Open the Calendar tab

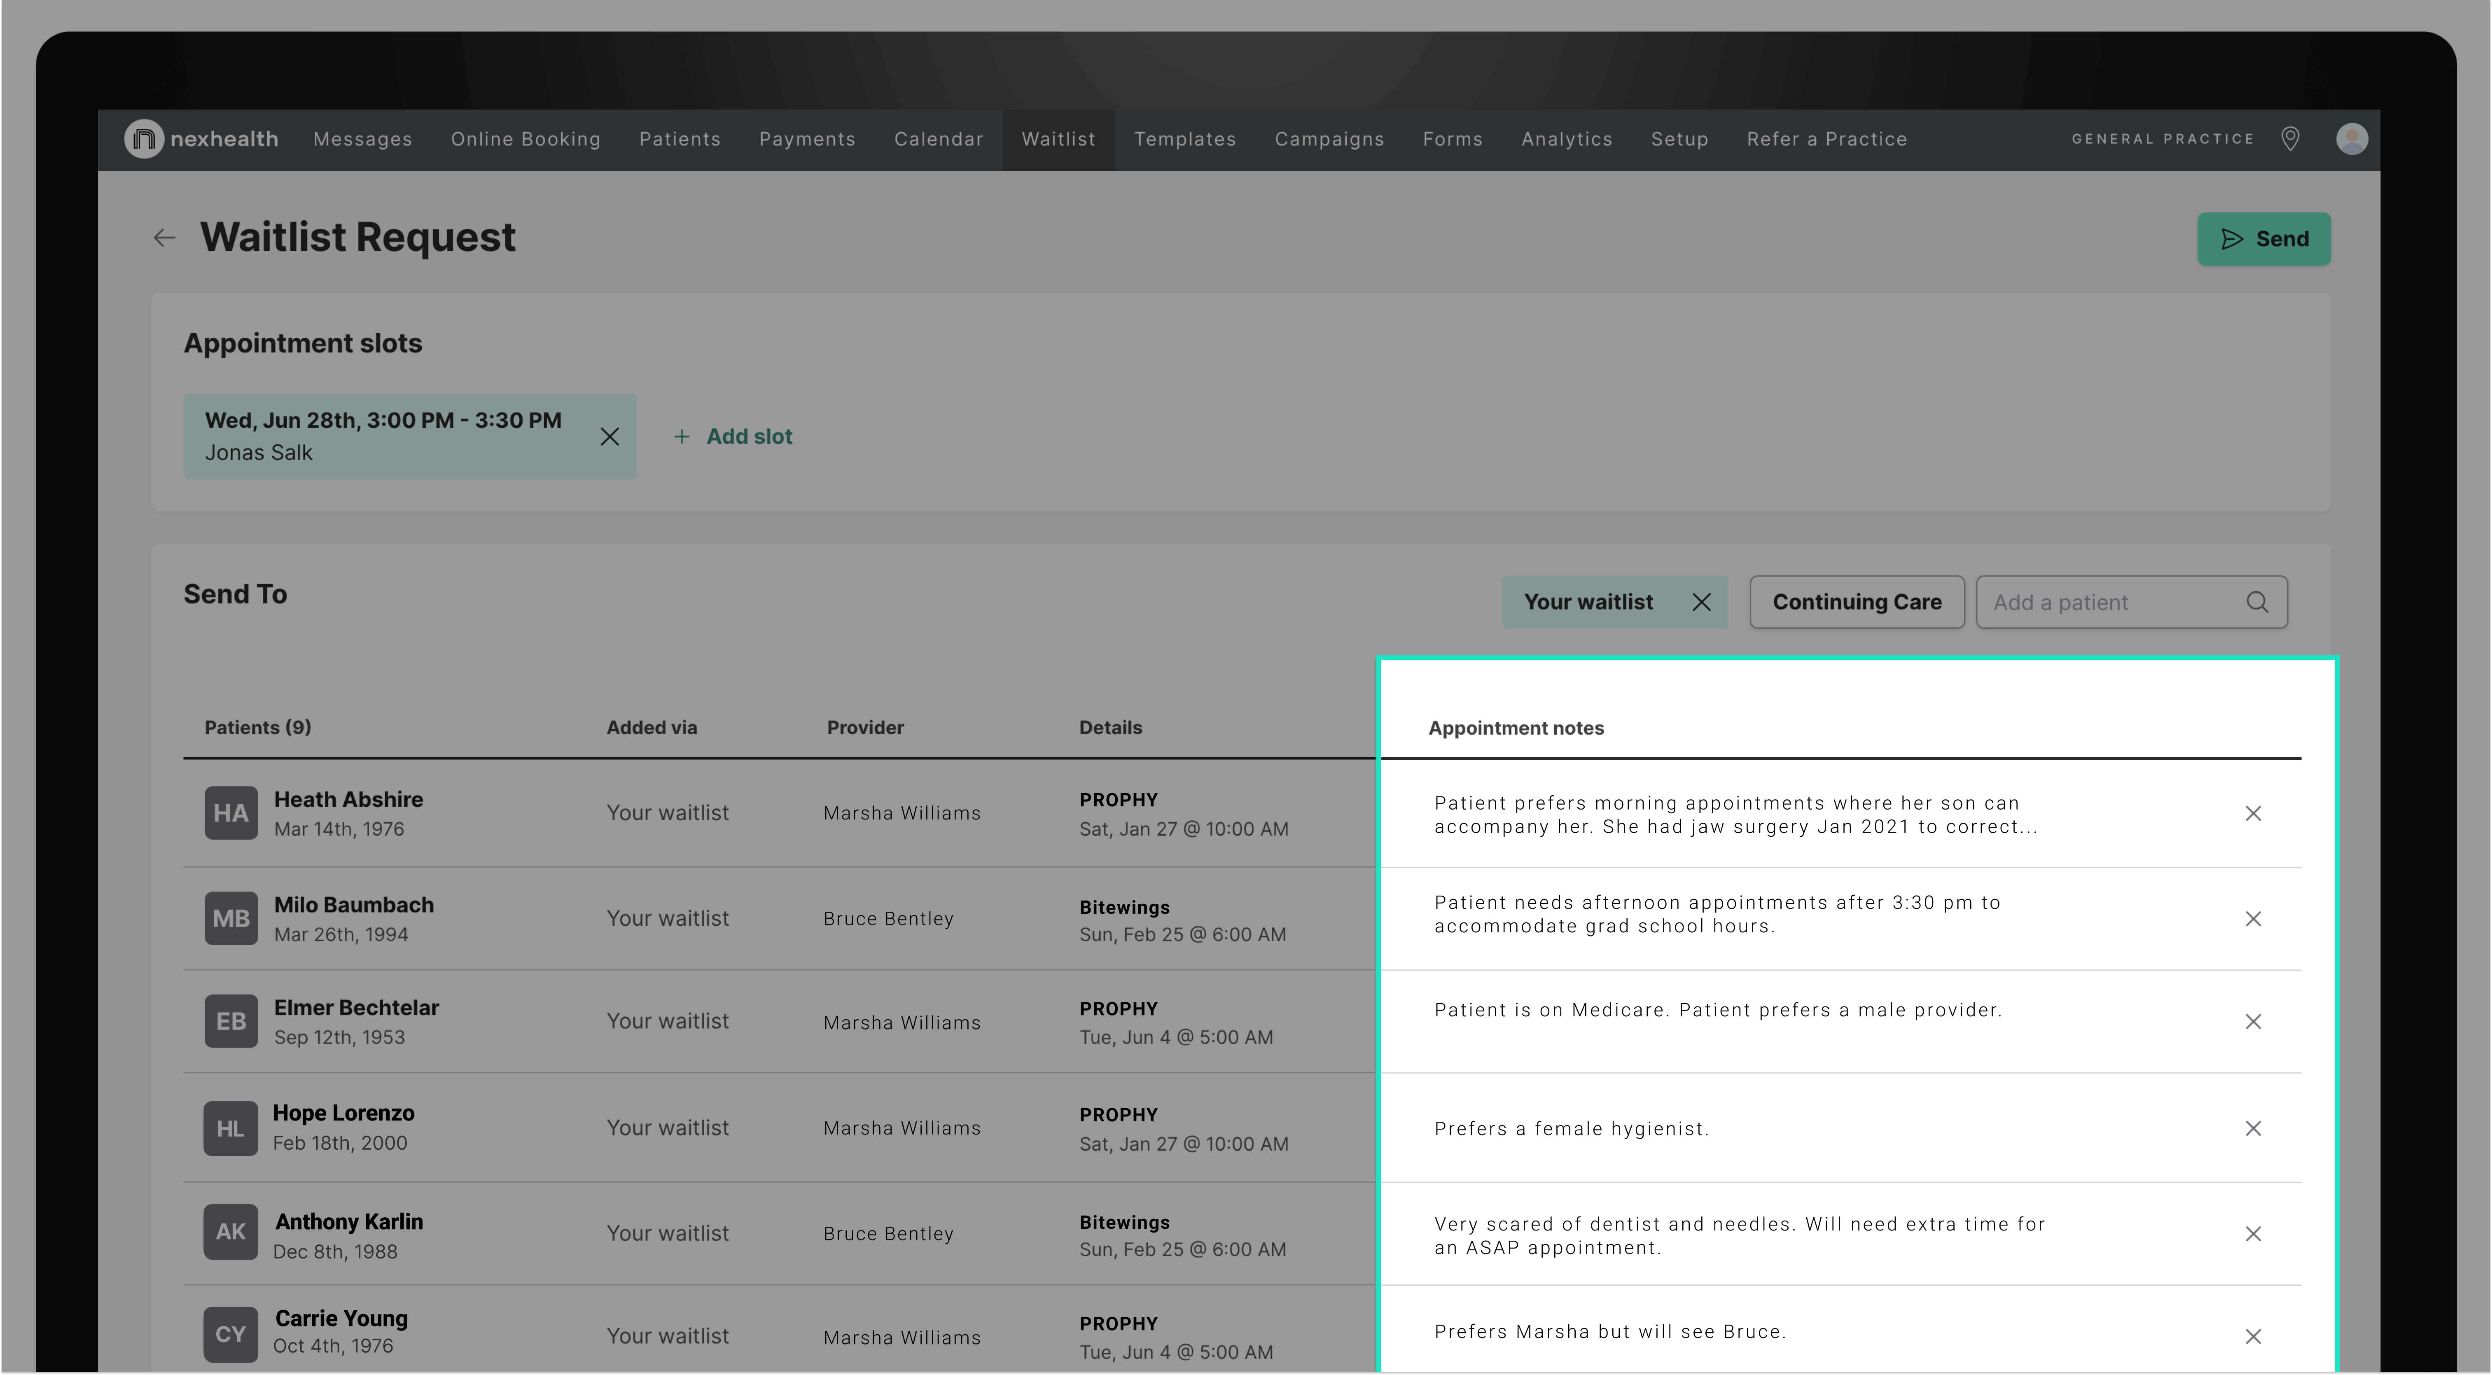point(939,139)
